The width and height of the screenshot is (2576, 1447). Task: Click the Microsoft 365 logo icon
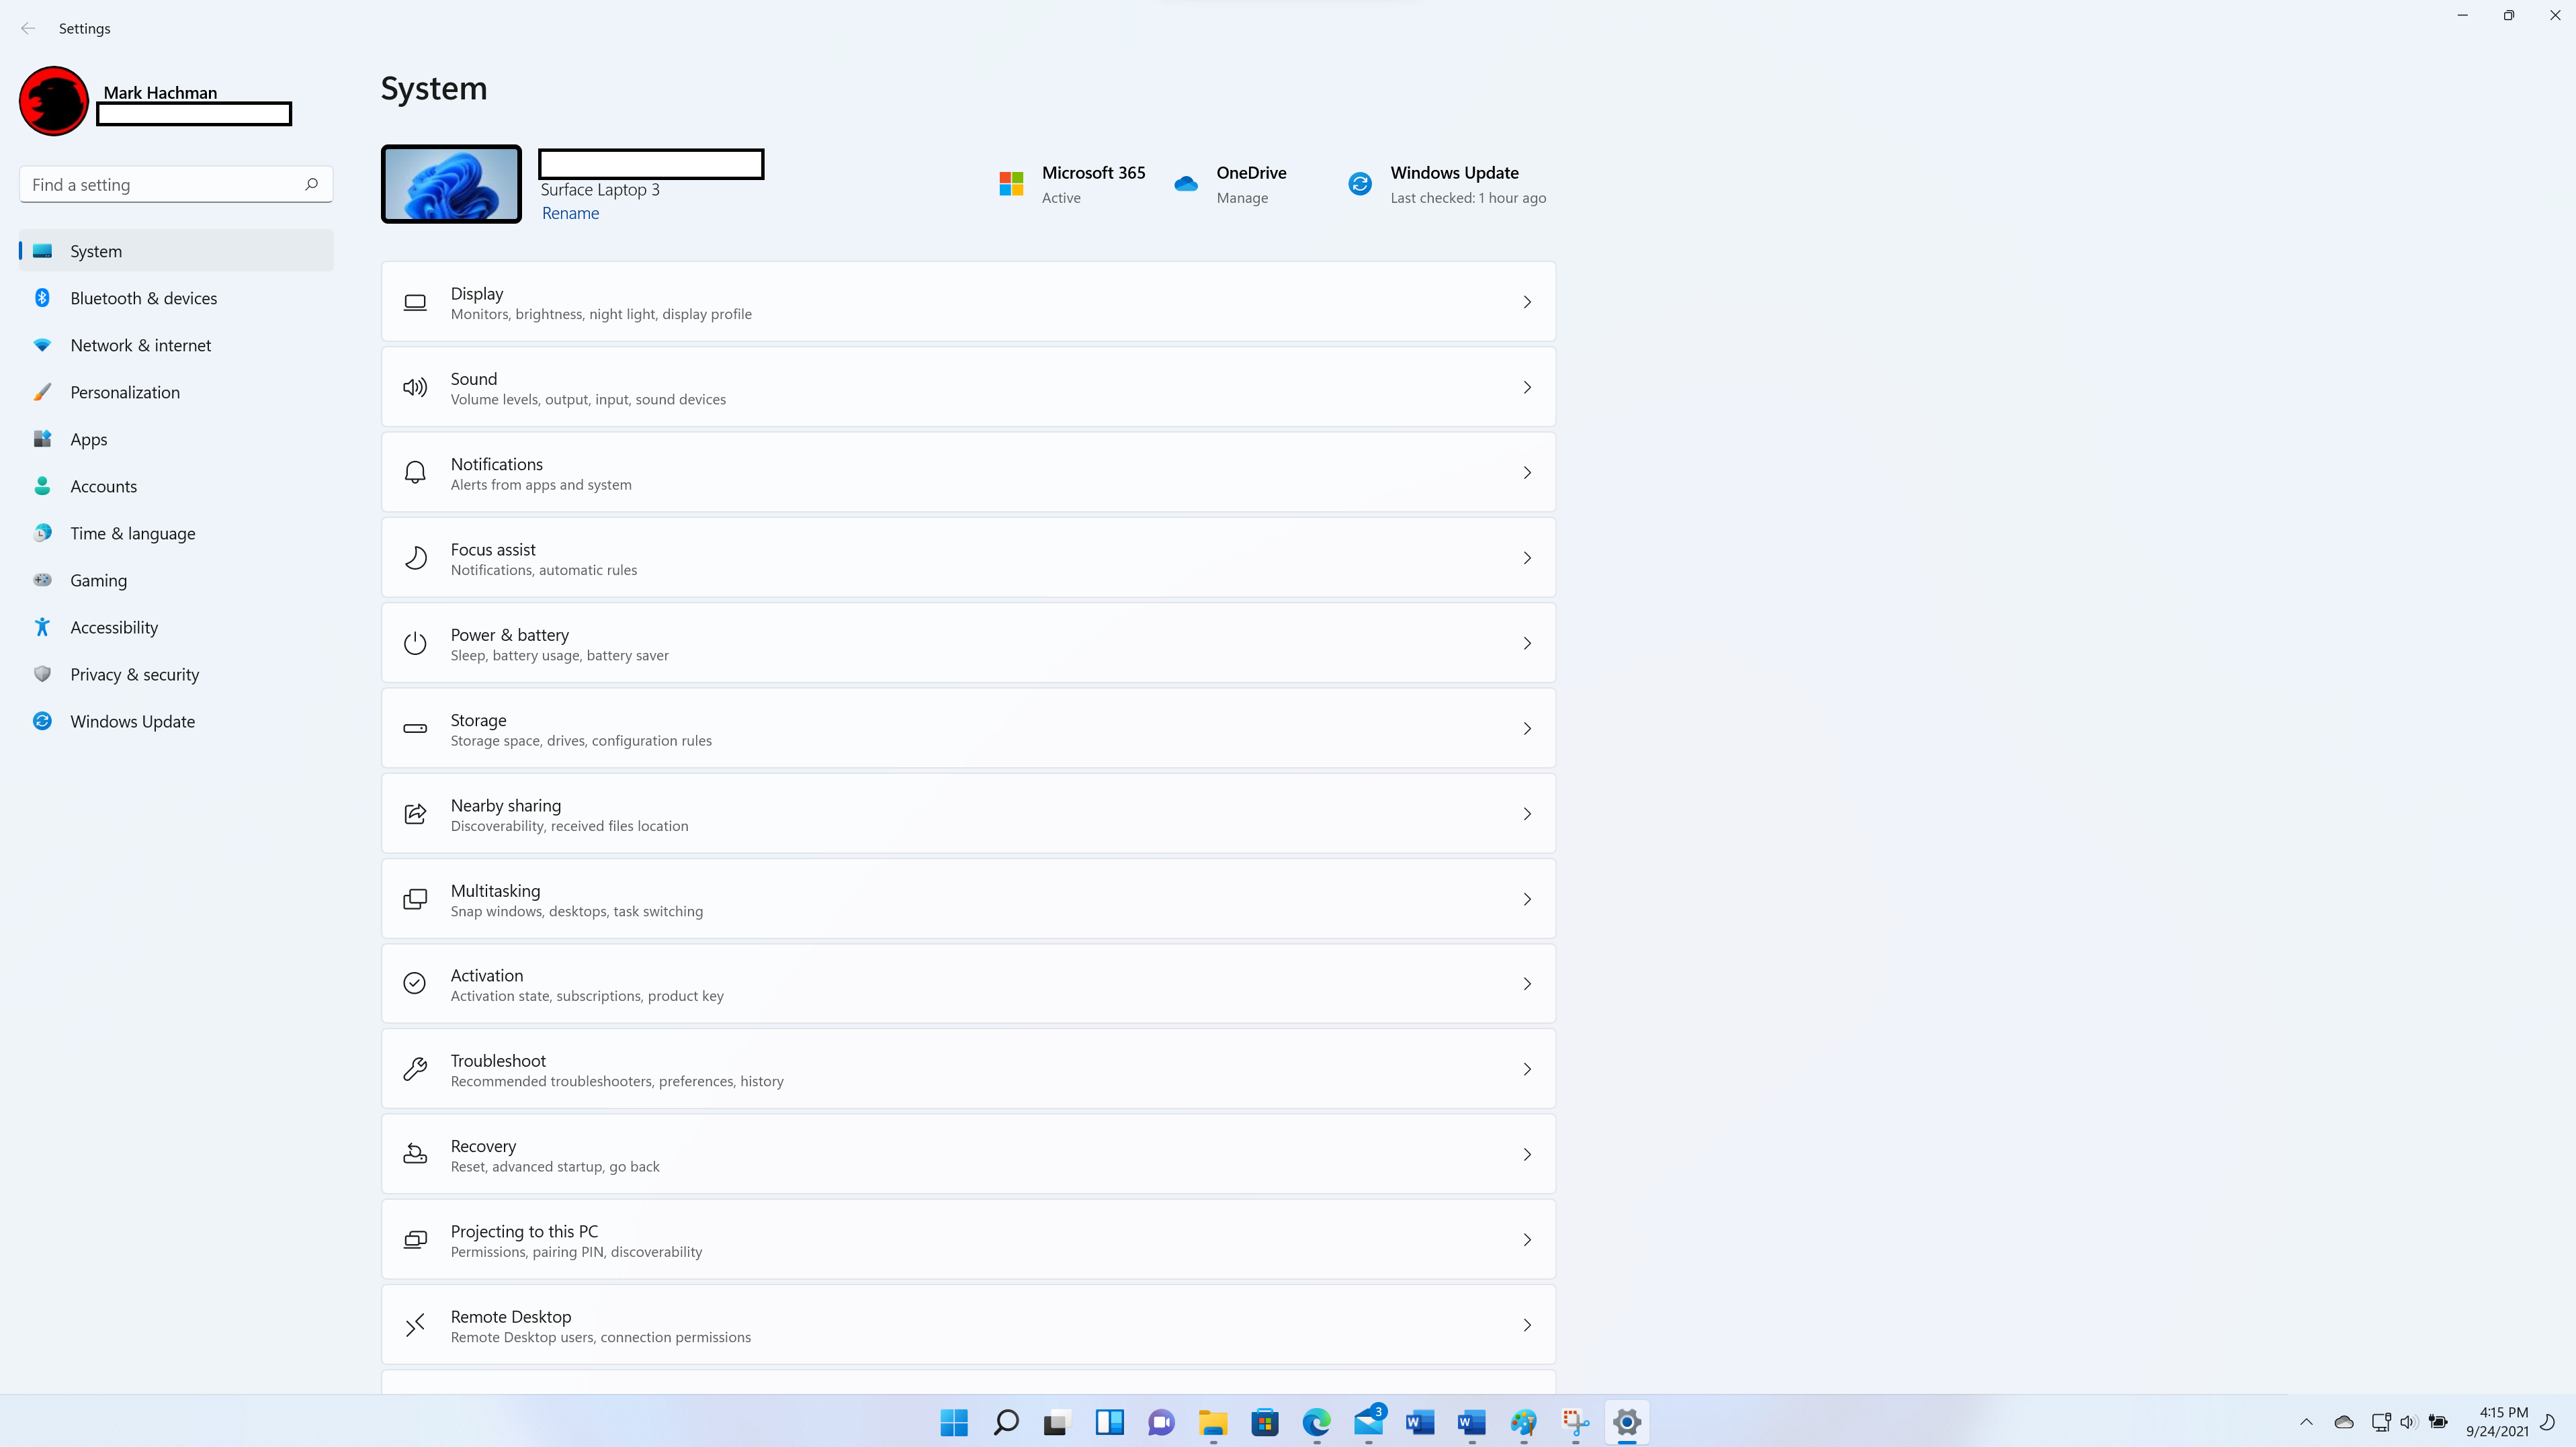[1011, 184]
